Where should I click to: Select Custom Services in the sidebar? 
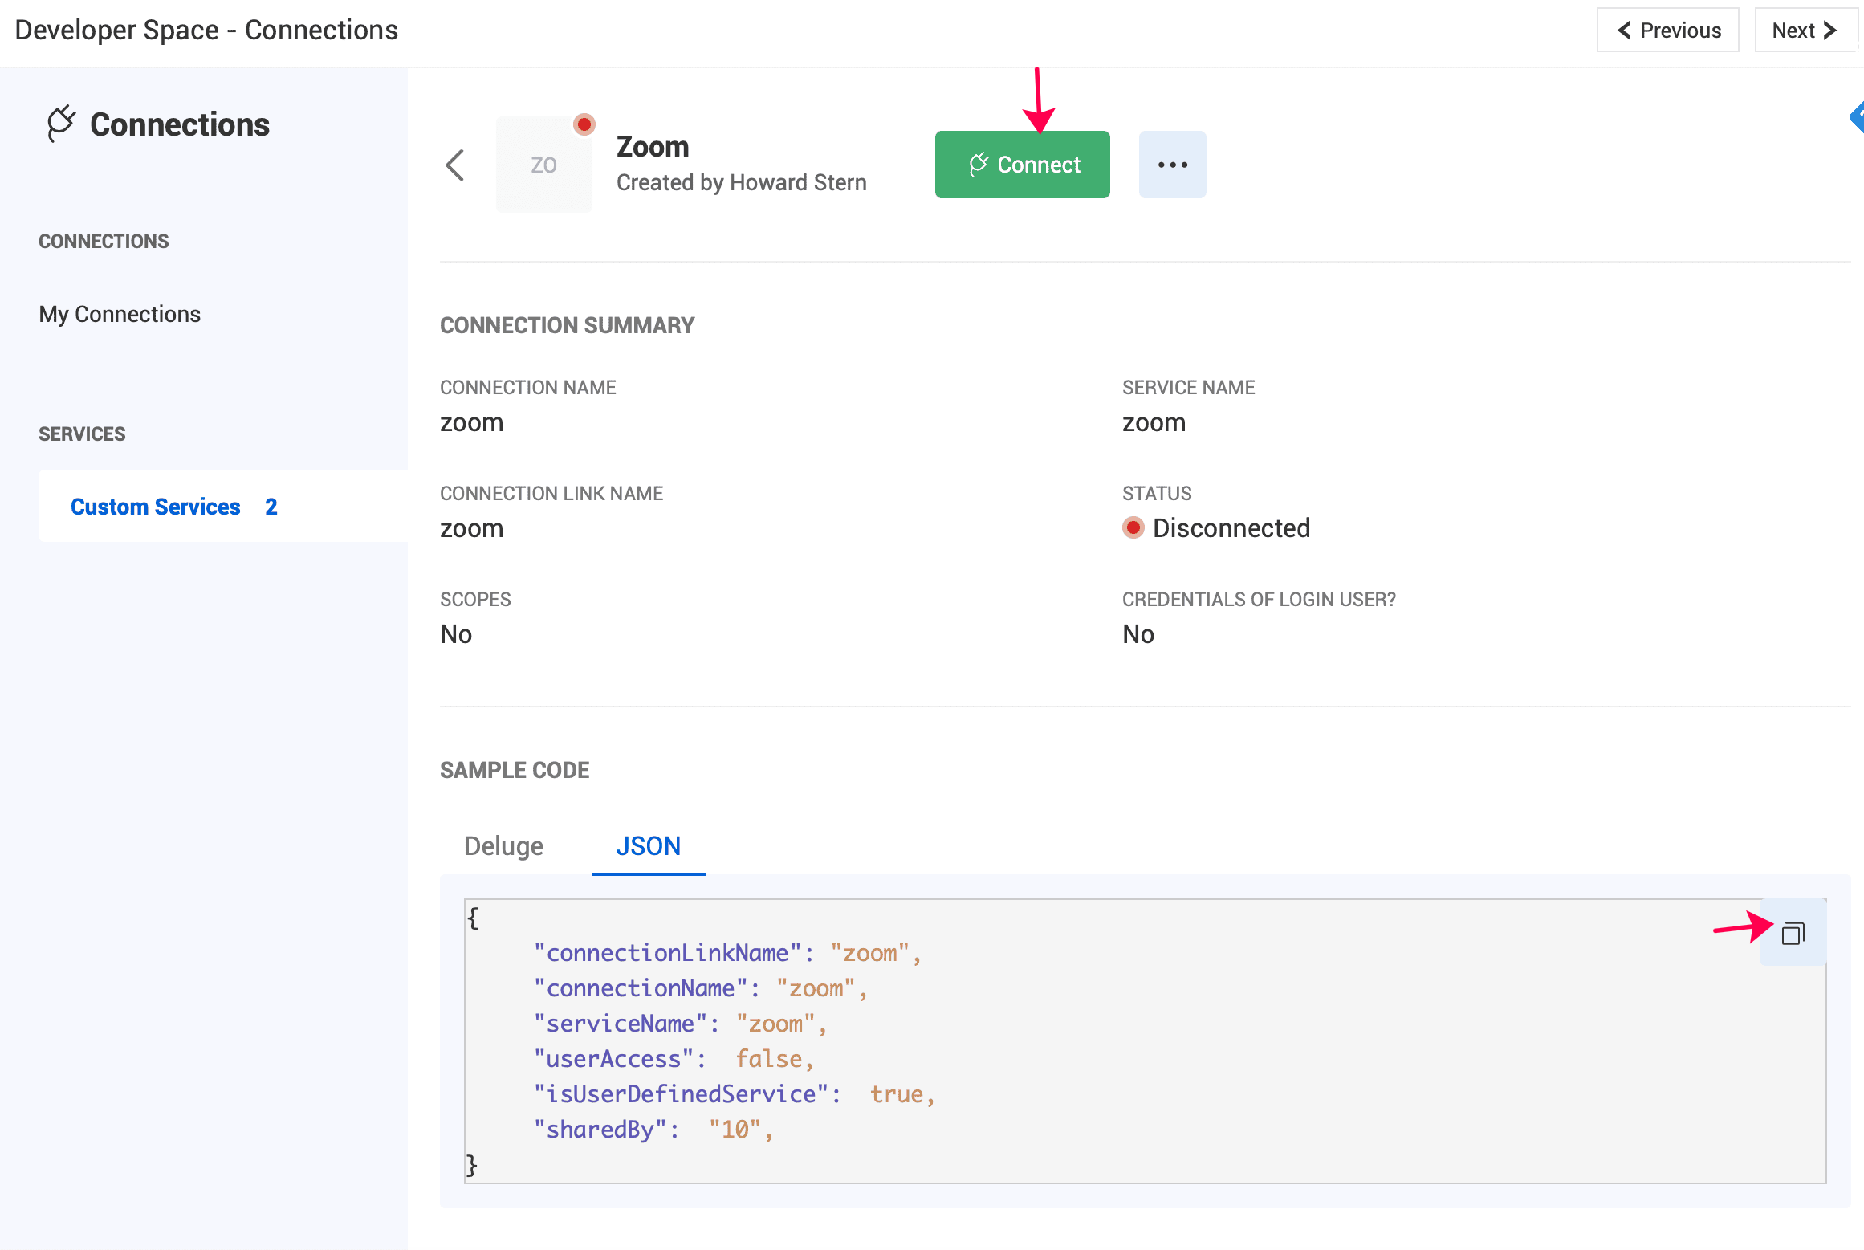156,507
